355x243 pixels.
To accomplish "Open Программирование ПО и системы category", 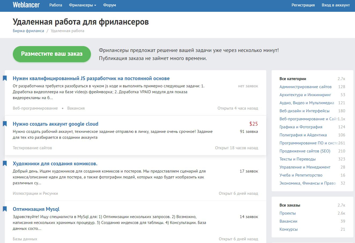I will pyautogui.click(x=309, y=143).
